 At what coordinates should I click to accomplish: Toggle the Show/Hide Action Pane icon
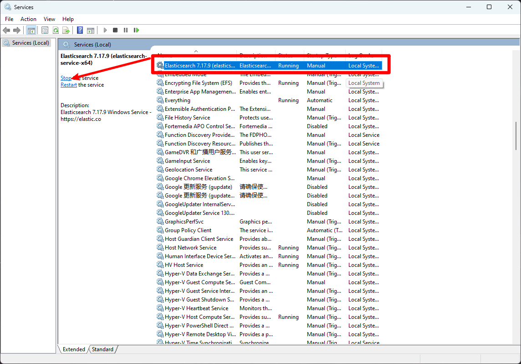(x=90, y=30)
